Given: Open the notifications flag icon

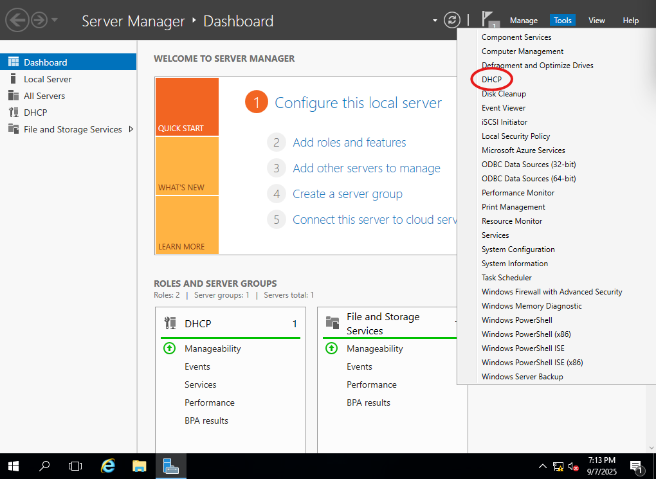Looking at the screenshot, I should pos(489,20).
